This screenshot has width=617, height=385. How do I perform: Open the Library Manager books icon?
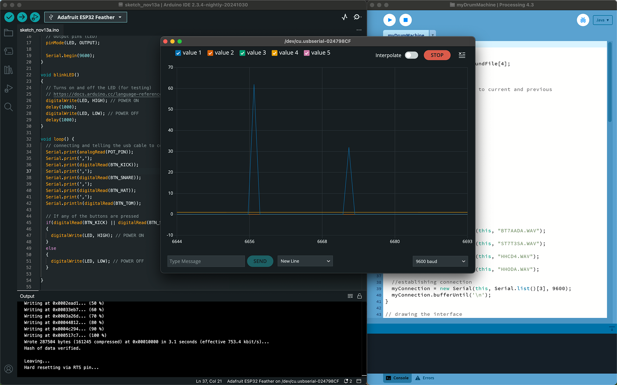coord(9,70)
